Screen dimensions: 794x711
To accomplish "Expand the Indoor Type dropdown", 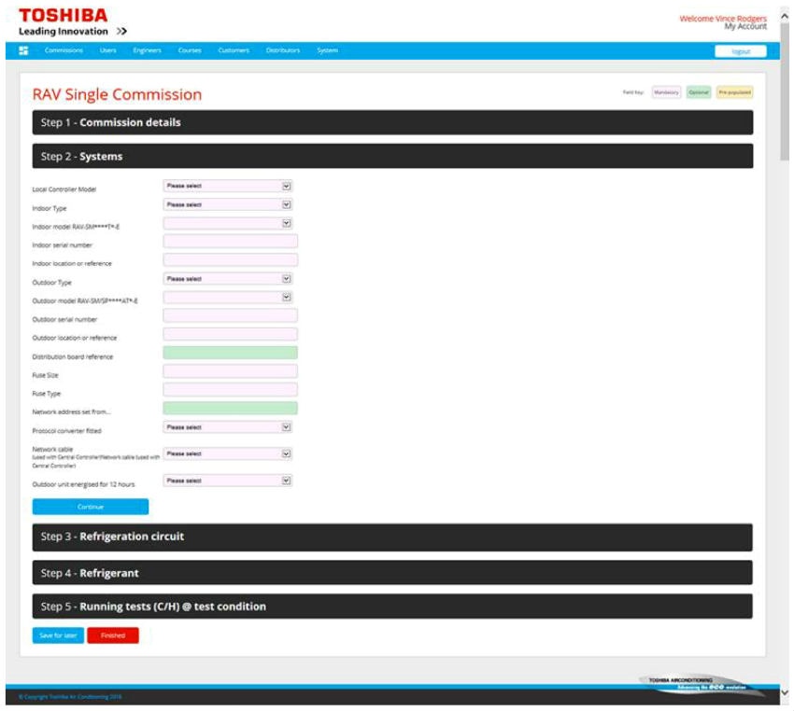I will pyautogui.click(x=228, y=204).
